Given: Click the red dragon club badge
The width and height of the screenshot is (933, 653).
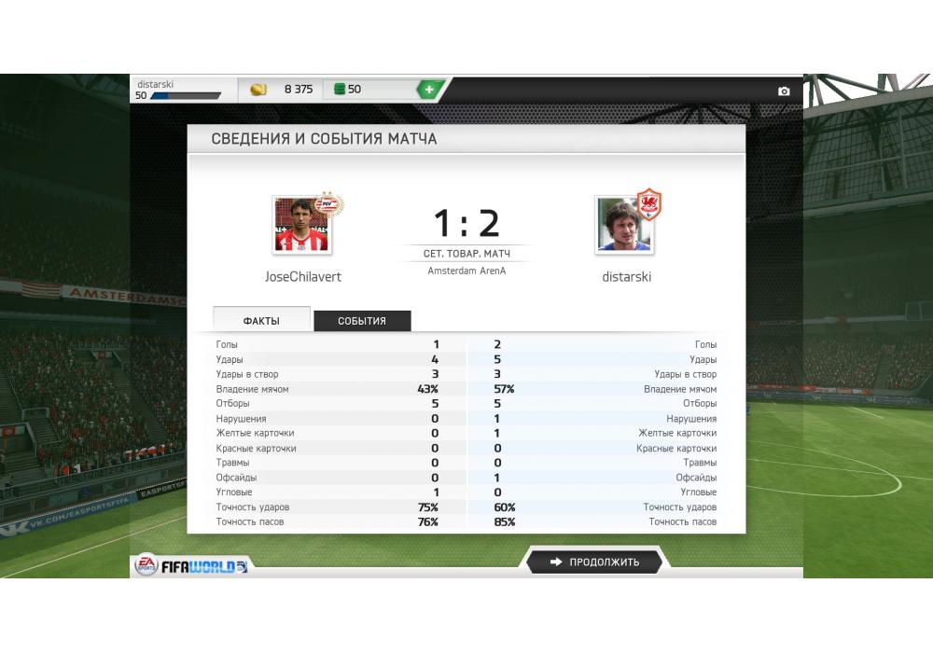Looking at the screenshot, I should pyautogui.click(x=648, y=204).
